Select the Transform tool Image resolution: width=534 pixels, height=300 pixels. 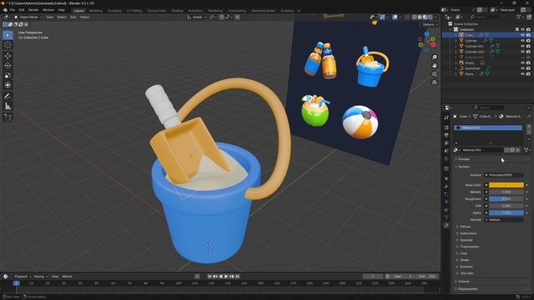point(8,85)
